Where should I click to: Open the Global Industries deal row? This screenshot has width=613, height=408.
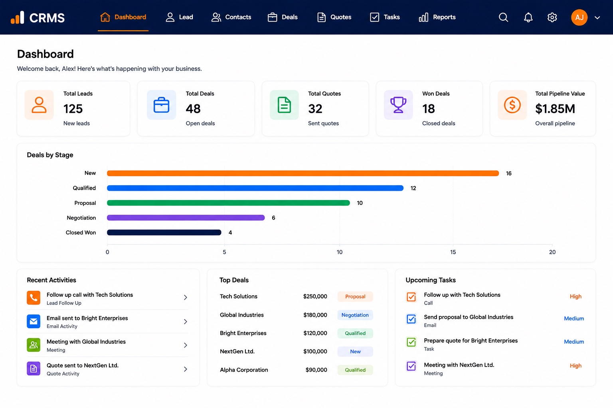296,315
